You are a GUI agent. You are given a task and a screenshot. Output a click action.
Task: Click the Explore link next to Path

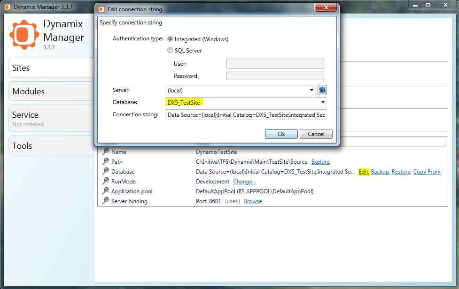[320, 162]
